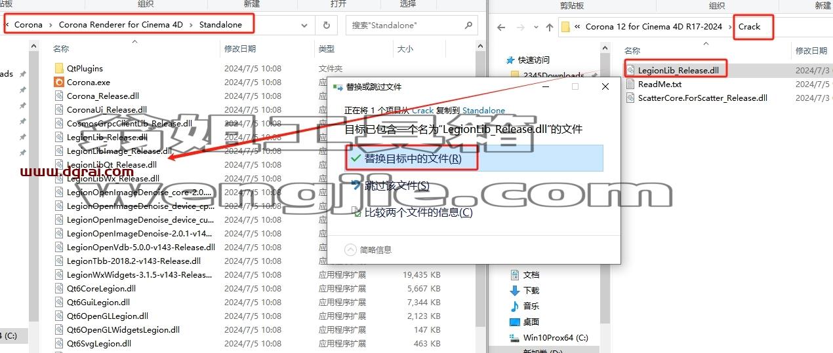Sort Standalone list by 名称 column
Viewport: 833px width, 353px height.
(61, 49)
